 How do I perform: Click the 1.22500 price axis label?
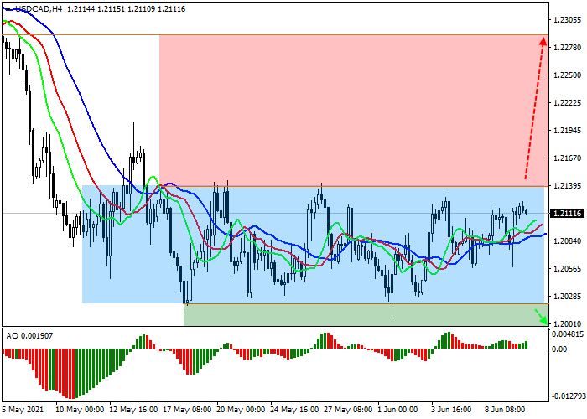click(x=568, y=75)
